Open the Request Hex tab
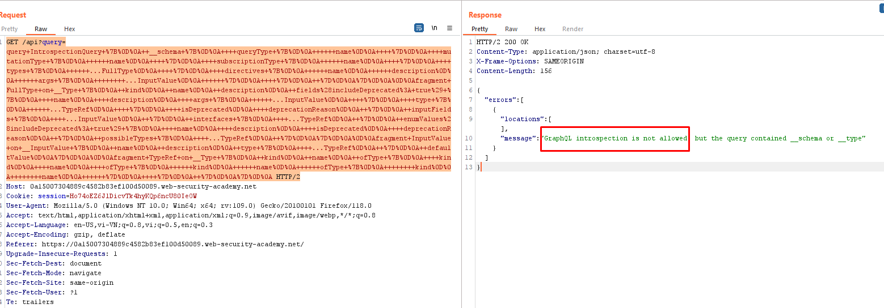The width and height of the screenshot is (884, 308). click(x=69, y=29)
